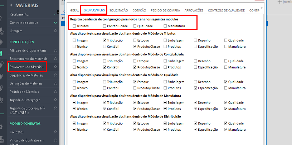Click star beside Sequências do Materiais

click(55, 75)
